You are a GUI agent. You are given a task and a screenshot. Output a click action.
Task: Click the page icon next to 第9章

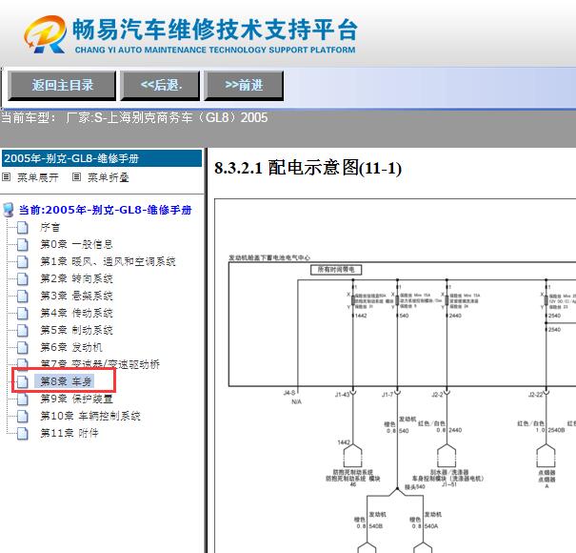click(x=23, y=399)
